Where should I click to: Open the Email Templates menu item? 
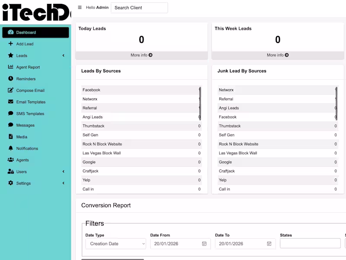coord(35,102)
